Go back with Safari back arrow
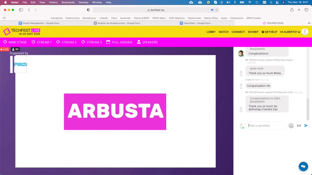 tap(29, 10)
